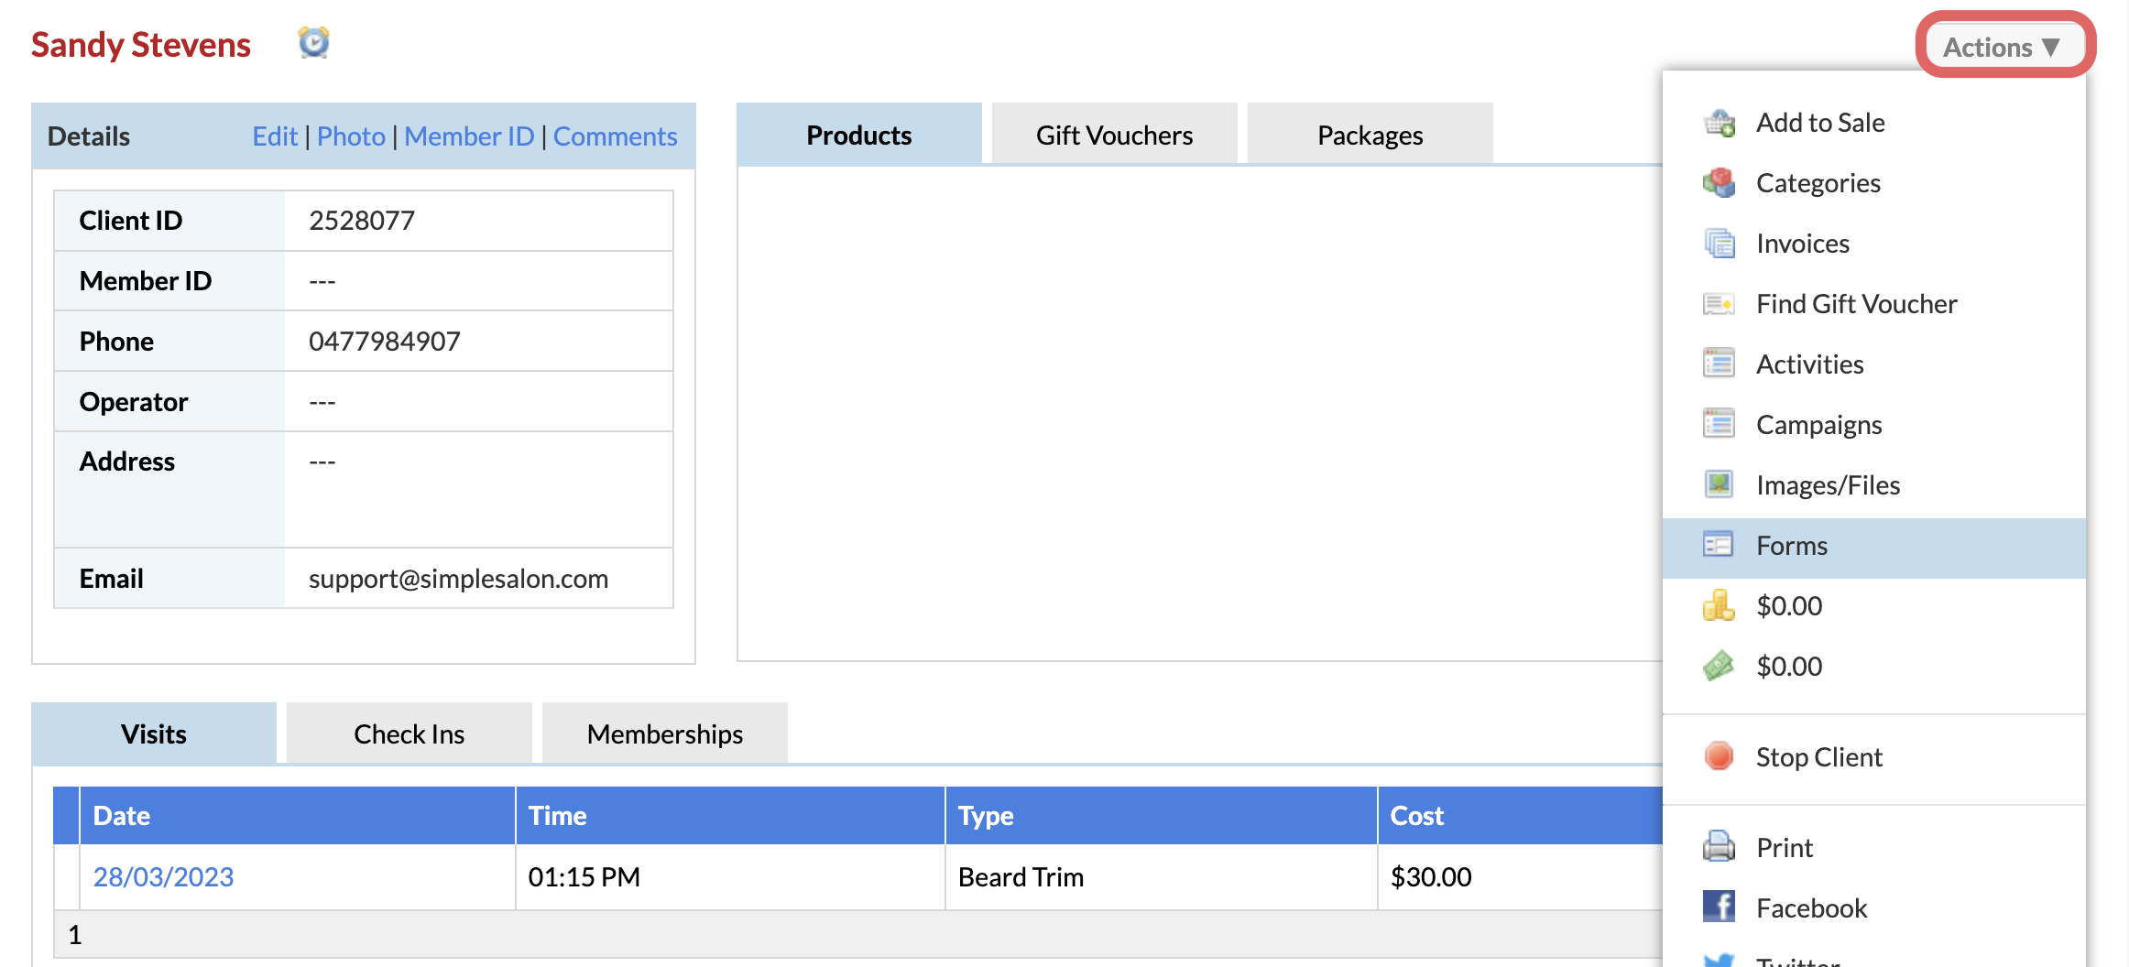Click the red Stop Client icon

[1719, 756]
